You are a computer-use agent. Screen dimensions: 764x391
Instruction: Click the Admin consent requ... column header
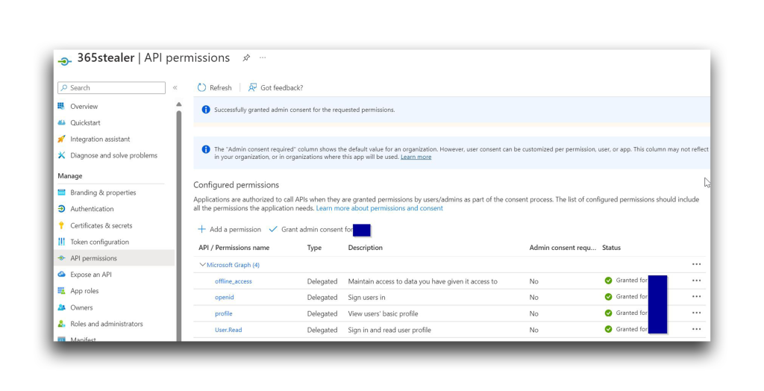click(x=563, y=248)
